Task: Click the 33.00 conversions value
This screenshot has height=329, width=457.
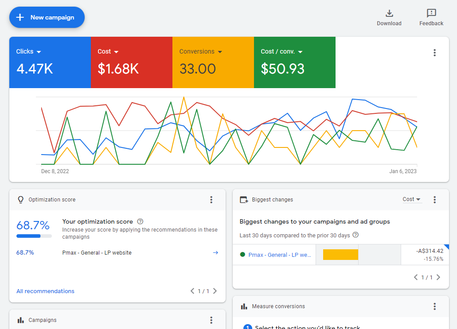Action: pyautogui.click(x=198, y=69)
